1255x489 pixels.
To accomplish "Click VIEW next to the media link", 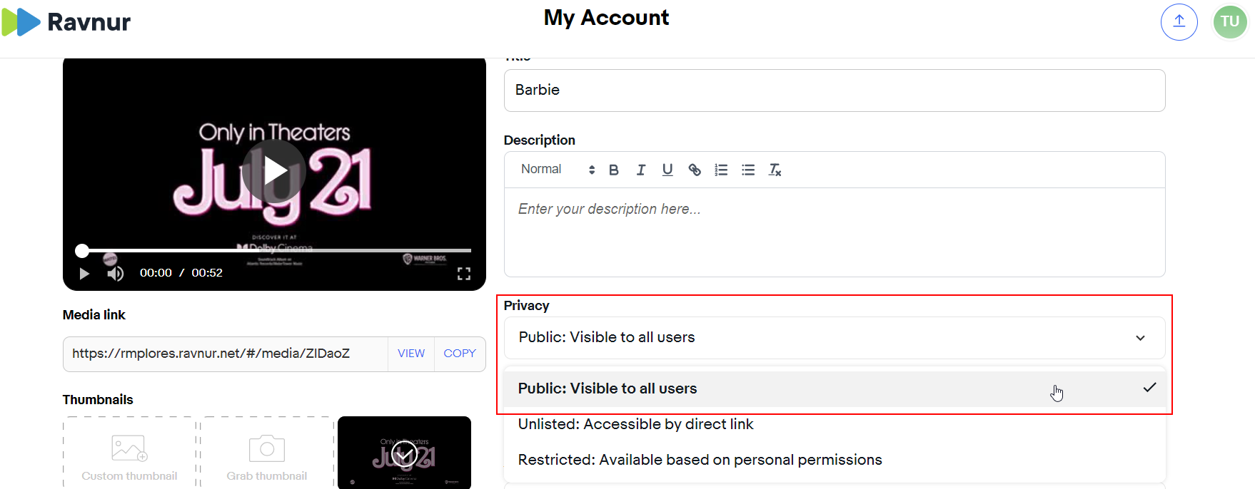I will [411, 354].
